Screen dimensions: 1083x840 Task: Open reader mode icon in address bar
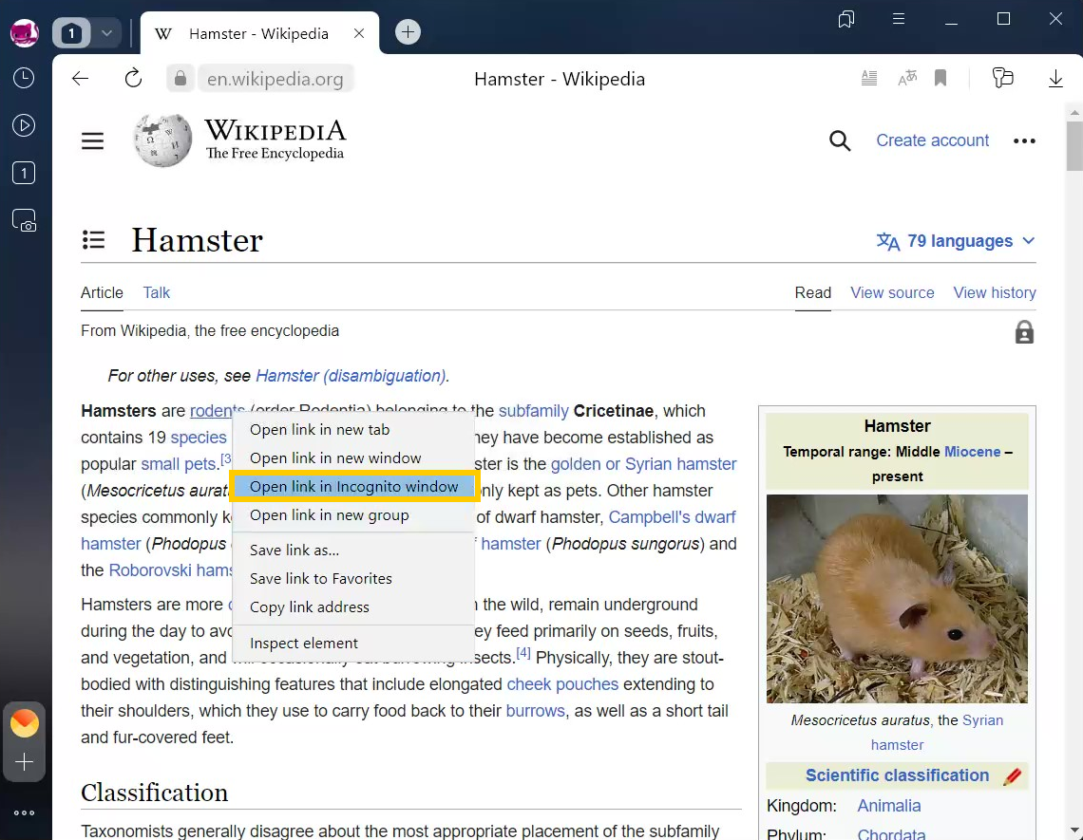click(x=869, y=79)
